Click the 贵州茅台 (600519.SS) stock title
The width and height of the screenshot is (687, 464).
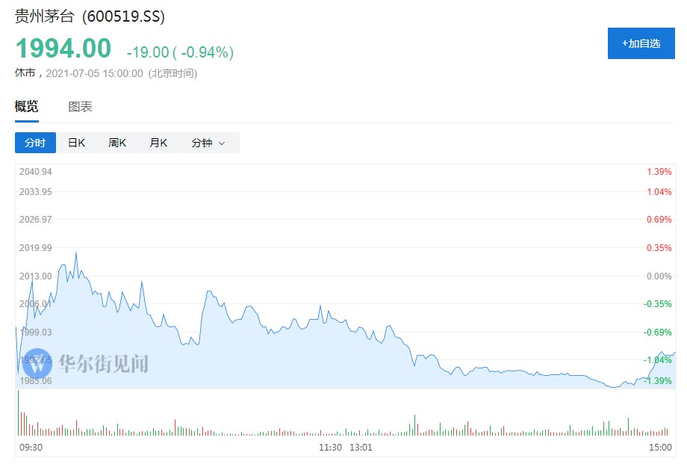click(90, 16)
